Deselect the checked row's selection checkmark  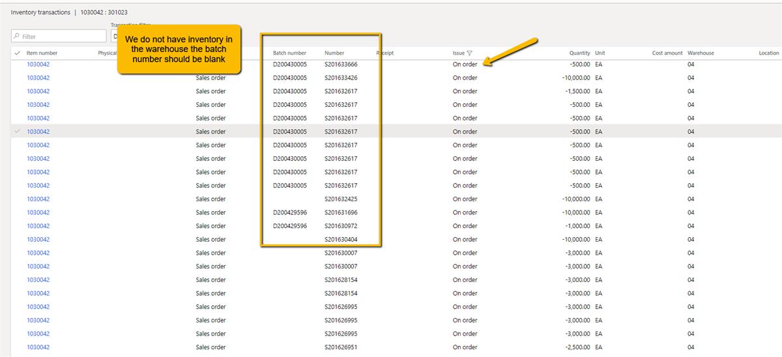pos(17,132)
